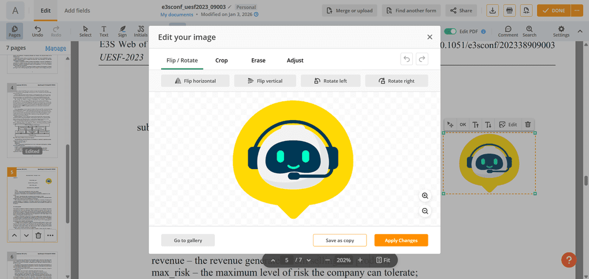Go to previous page in navigator
Viewport: 589px width, 279px height.
pos(273,260)
